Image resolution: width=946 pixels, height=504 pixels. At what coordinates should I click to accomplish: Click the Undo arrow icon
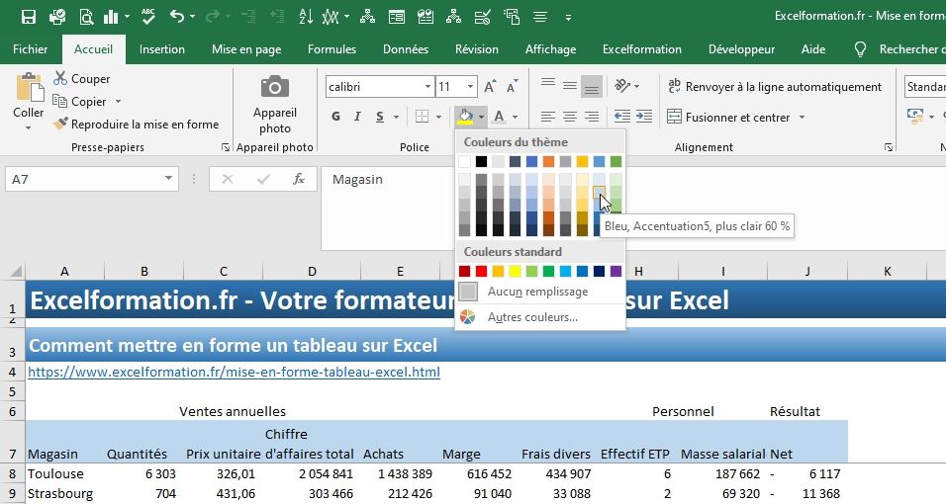(177, 17)
